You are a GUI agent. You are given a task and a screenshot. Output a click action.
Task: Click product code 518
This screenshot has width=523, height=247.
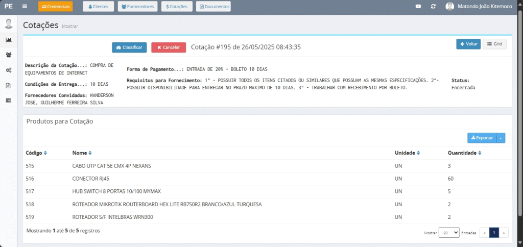tap(30, 204)
